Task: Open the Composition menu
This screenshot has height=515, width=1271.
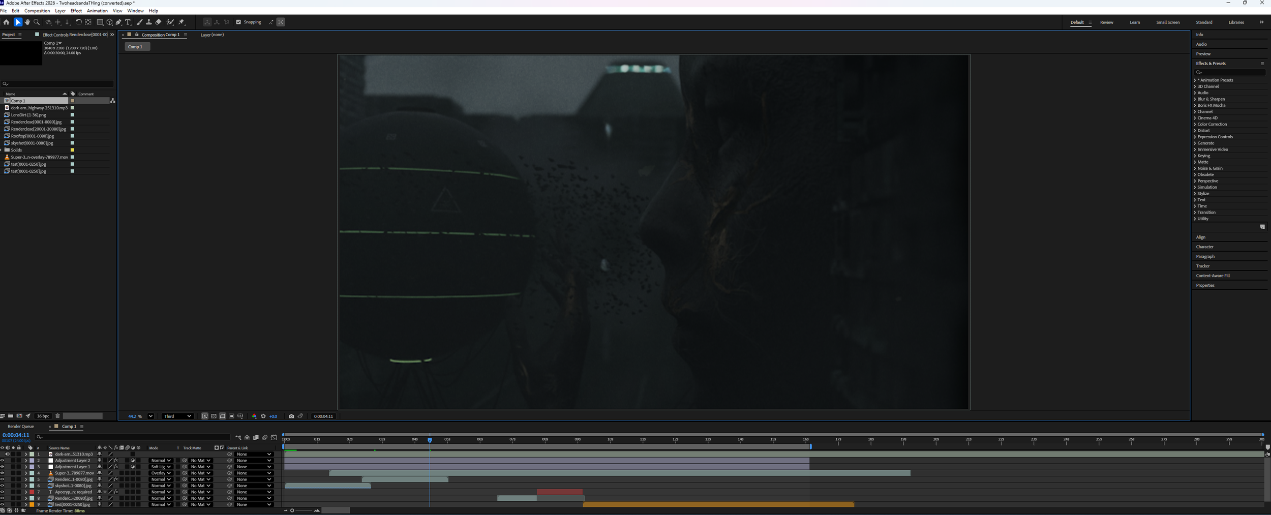Action: [x=37, y=11]
